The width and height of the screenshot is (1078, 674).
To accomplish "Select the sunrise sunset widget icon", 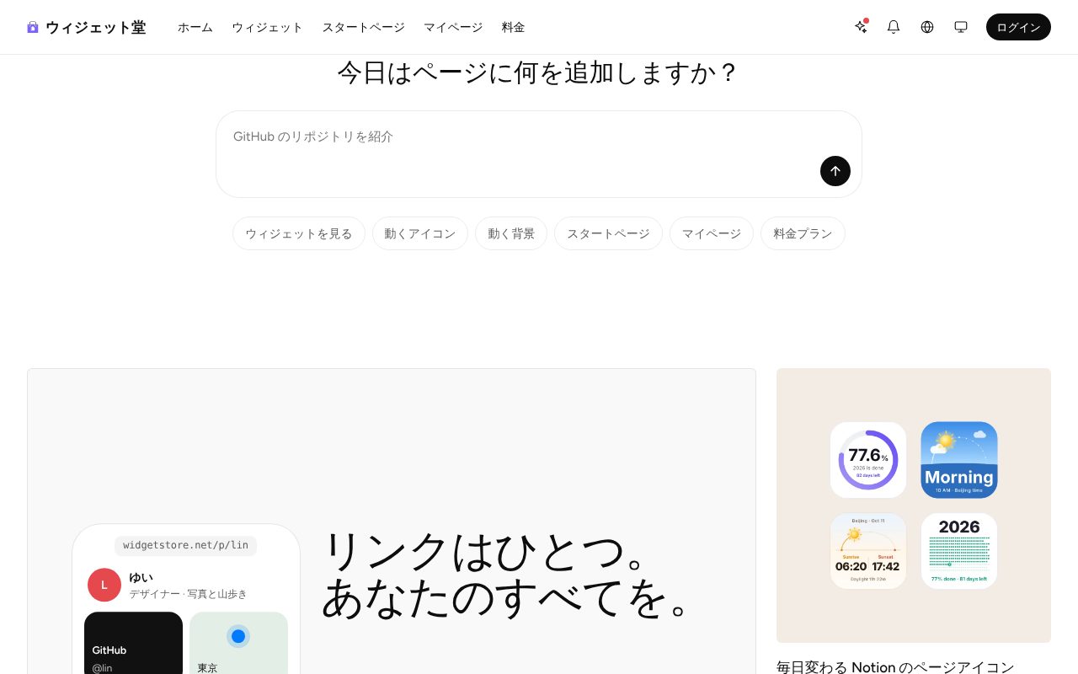I will [x=868, y=551].
